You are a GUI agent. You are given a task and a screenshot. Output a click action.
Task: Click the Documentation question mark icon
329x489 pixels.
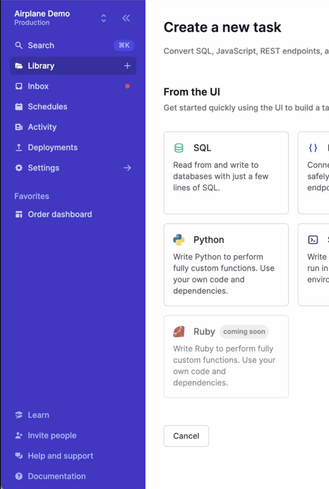19,476
